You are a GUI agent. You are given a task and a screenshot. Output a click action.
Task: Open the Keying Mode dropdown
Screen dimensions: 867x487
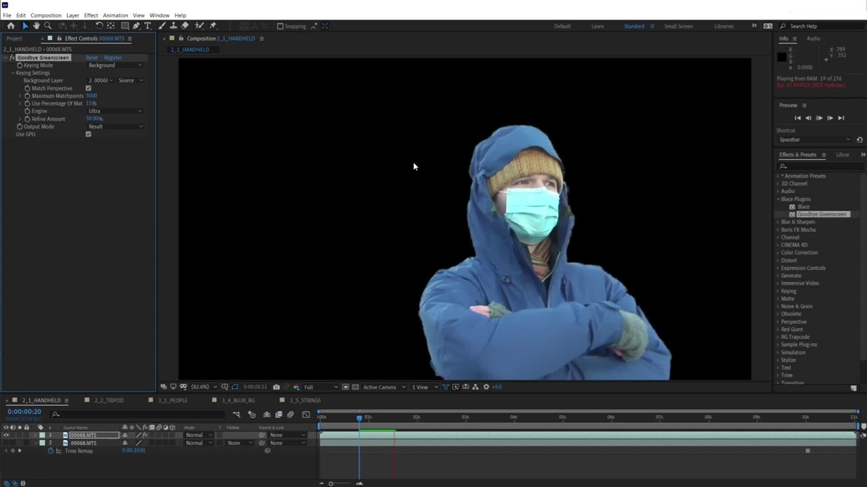click(115, 65)
